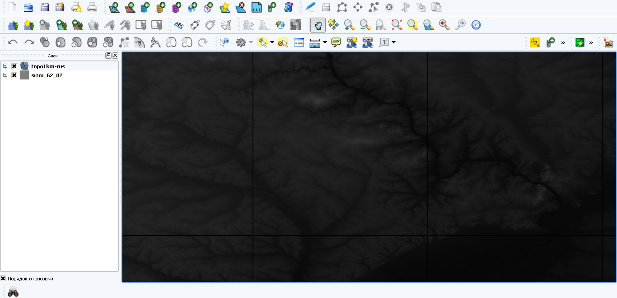Expand the topo1km-rus tree item
The height and width of the screenshot is (298, 617).
[5, 66]
